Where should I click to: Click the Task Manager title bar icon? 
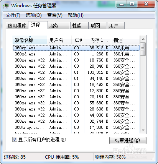click(6, 6)
